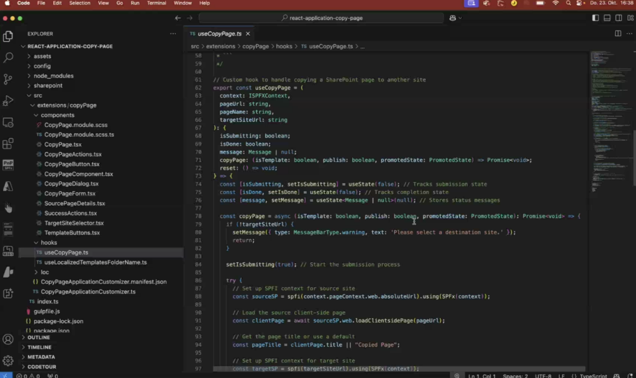Click the hooks breadcrumb segment
The image size is (636, 378).
284,47
